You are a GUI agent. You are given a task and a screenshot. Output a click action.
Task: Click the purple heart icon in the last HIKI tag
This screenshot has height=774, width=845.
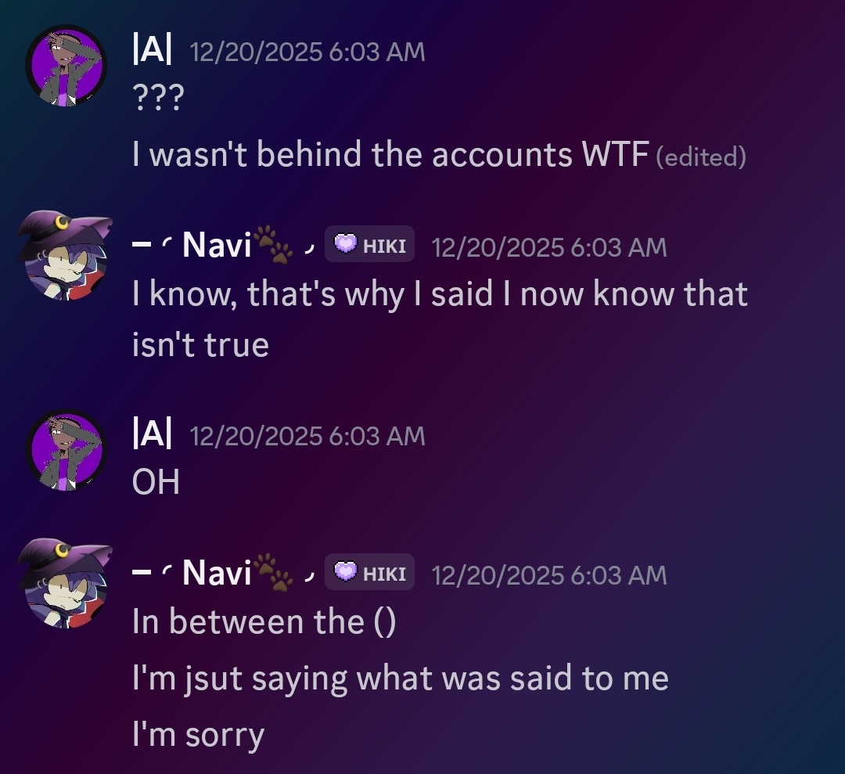tap(345, 573)
